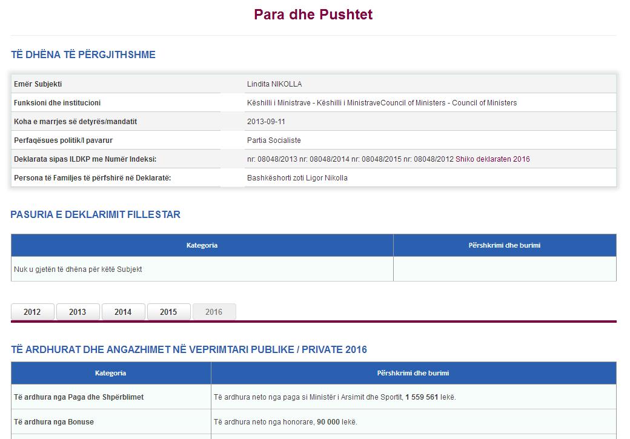Open the 'Shiko deklaraten 2016' link

(x=492, y=159)
